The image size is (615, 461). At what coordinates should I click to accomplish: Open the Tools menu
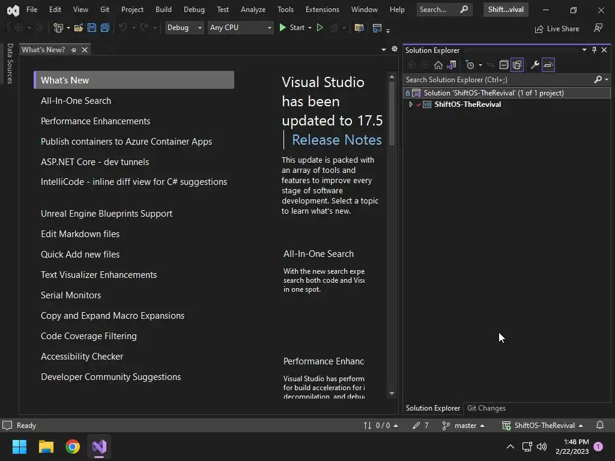285,10
